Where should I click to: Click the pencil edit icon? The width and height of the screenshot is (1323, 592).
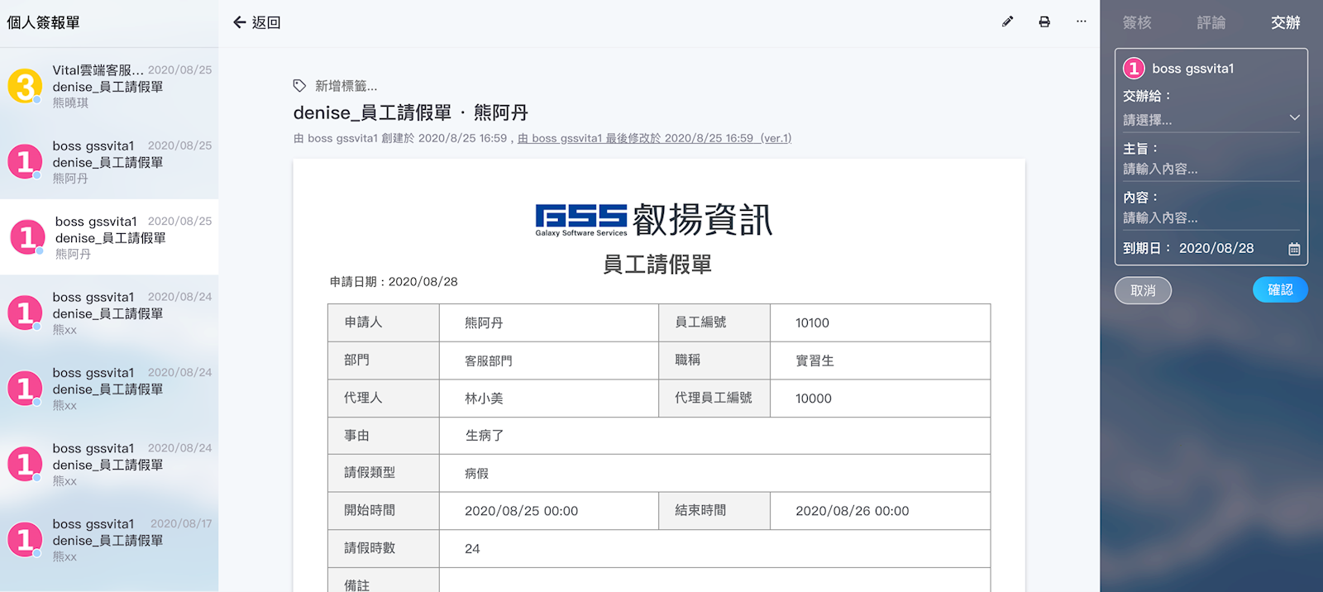(x=1007, y=22)
